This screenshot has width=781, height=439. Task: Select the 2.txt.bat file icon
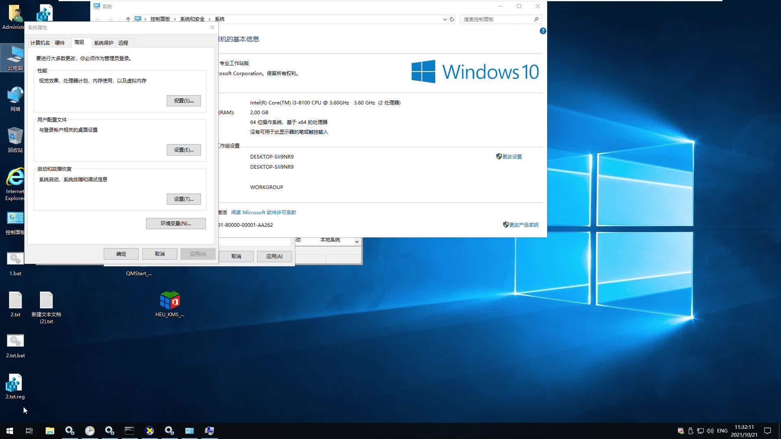click(x=15, y=346)
